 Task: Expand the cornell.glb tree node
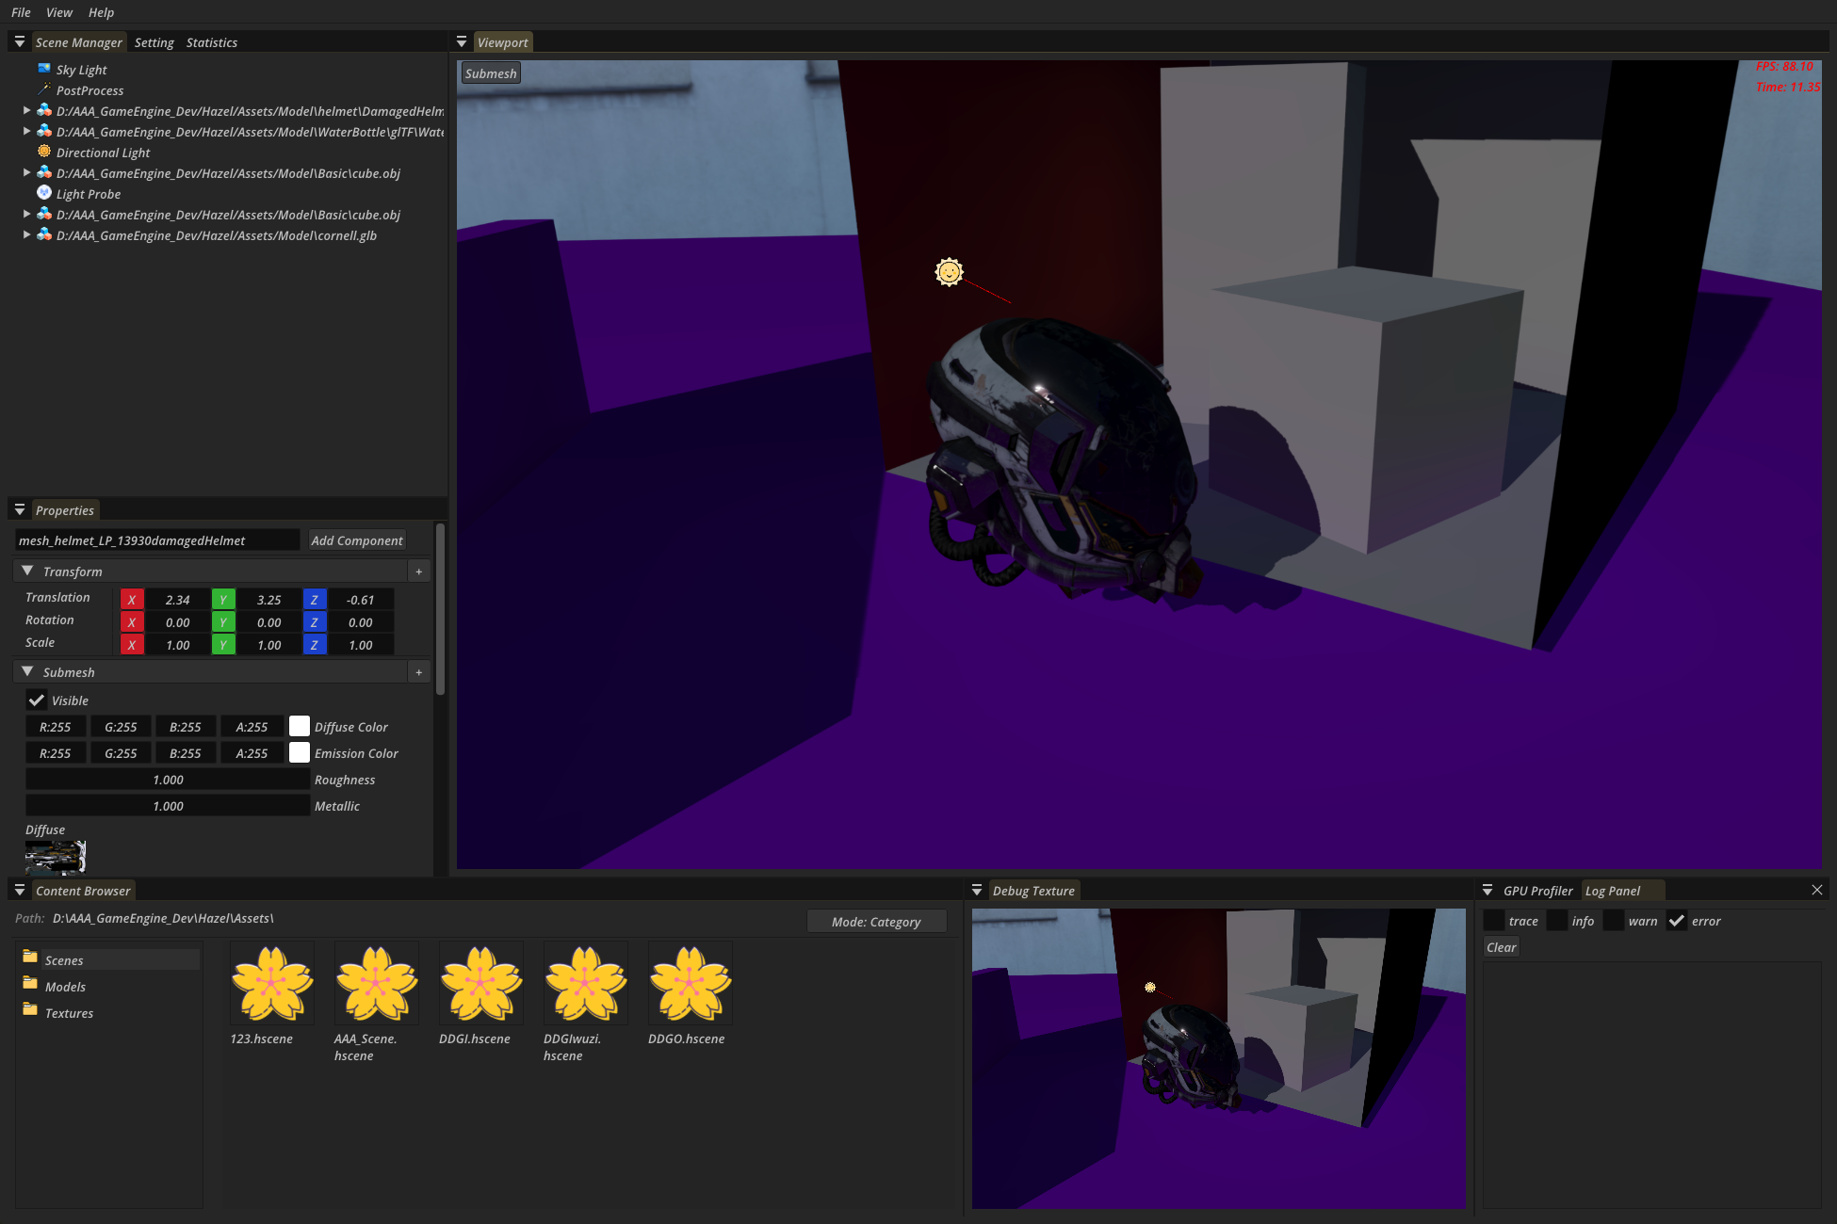[x=26, y=234]
